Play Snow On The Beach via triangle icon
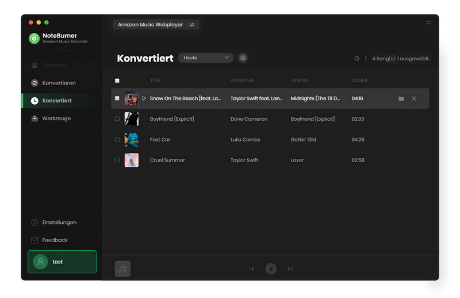Image resolution: width=460 pixels, height=298 pixels. [144, 98]
